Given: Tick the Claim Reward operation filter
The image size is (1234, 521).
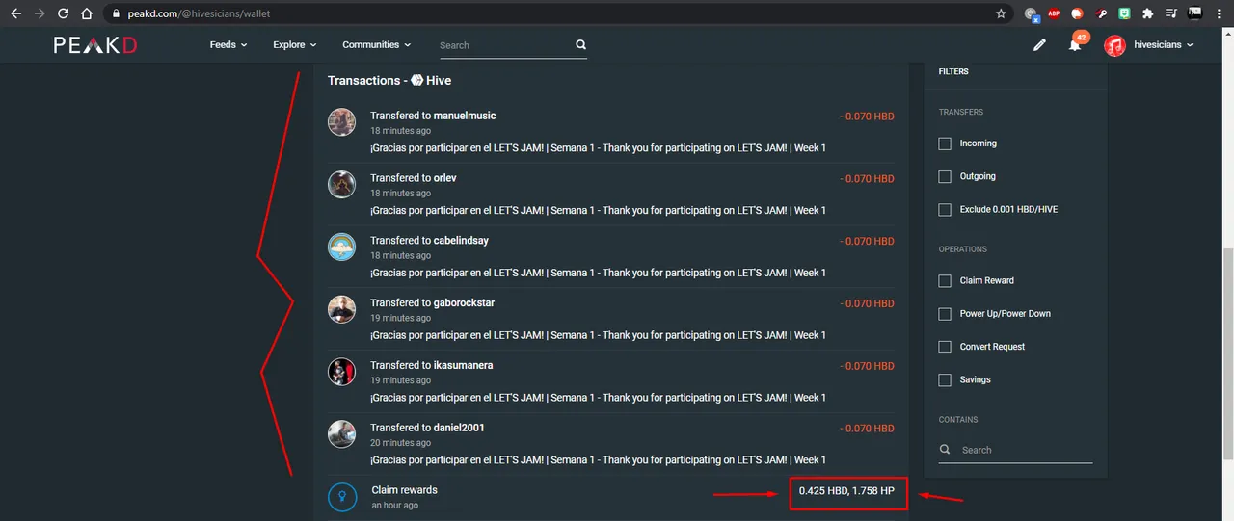Looking at the screenshot, I should coord(945,280).
